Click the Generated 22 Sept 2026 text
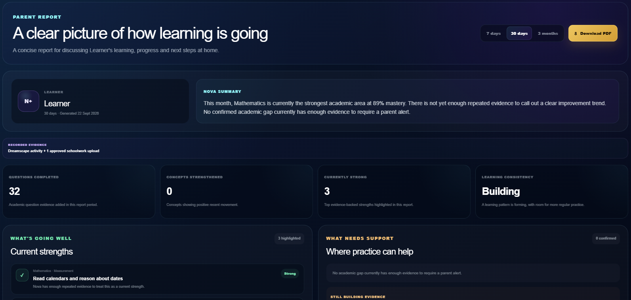This screenshot has width=631, height=300. (x=79, y=113)
